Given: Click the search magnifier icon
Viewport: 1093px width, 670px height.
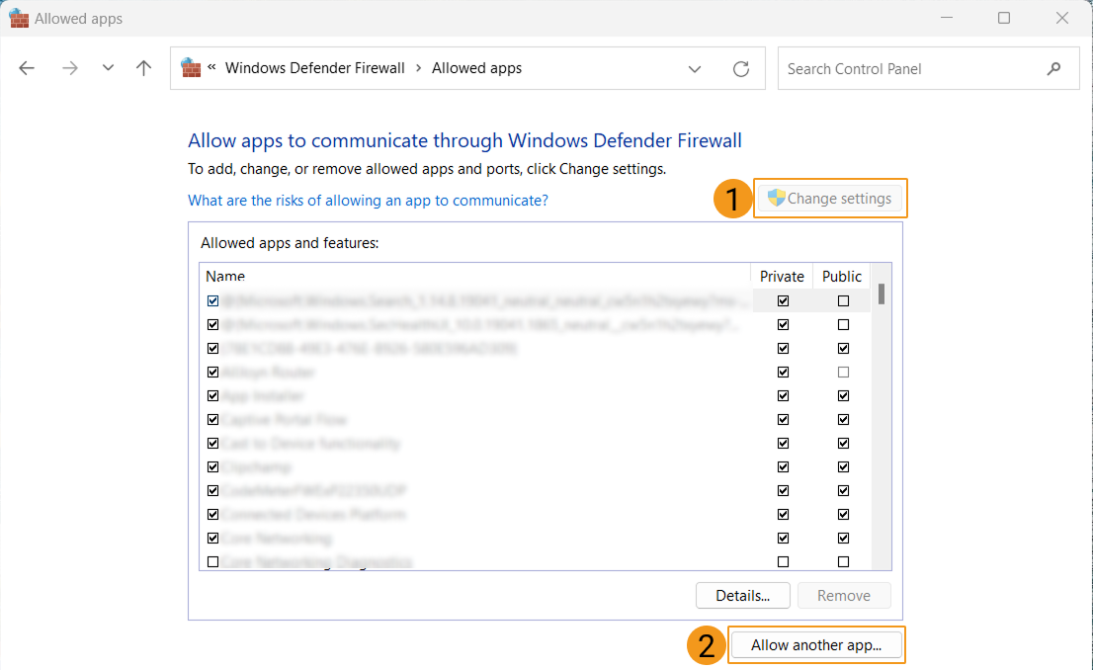Looking at the screenshot, I should click(x=1053, y=69).
